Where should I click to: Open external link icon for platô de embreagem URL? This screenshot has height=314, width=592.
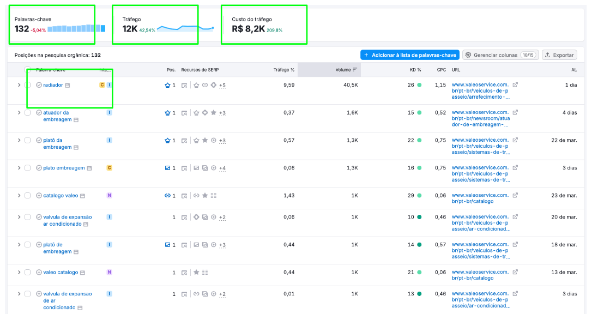click(x=515, y=245)
